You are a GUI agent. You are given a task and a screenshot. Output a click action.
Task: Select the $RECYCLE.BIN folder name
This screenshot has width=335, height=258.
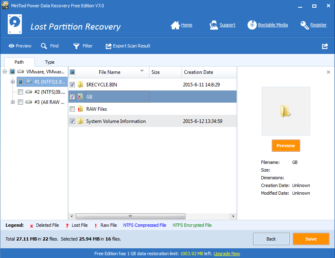pos(102,85)
